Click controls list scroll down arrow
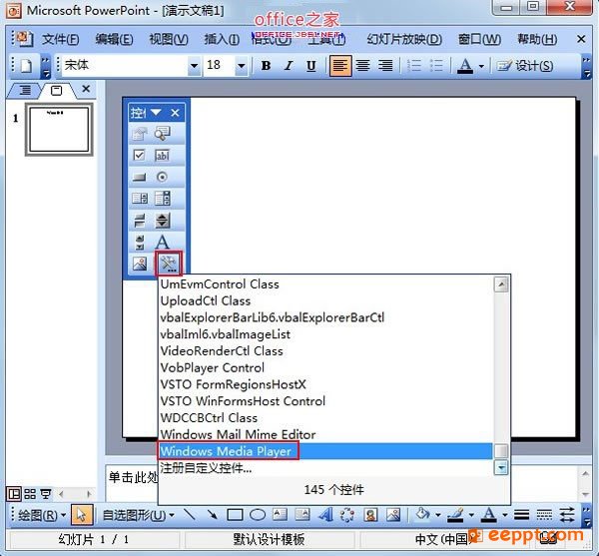Image resolution: width=599 pixels, height=556 pixels. pos(501,467)
